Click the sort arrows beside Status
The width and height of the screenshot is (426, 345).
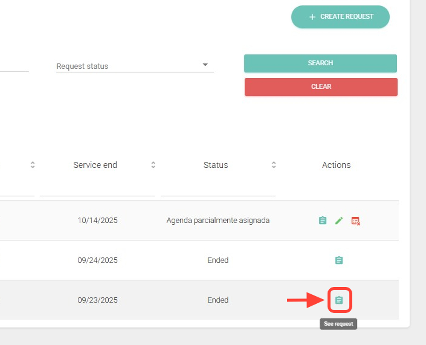click(x=274, y=165)
